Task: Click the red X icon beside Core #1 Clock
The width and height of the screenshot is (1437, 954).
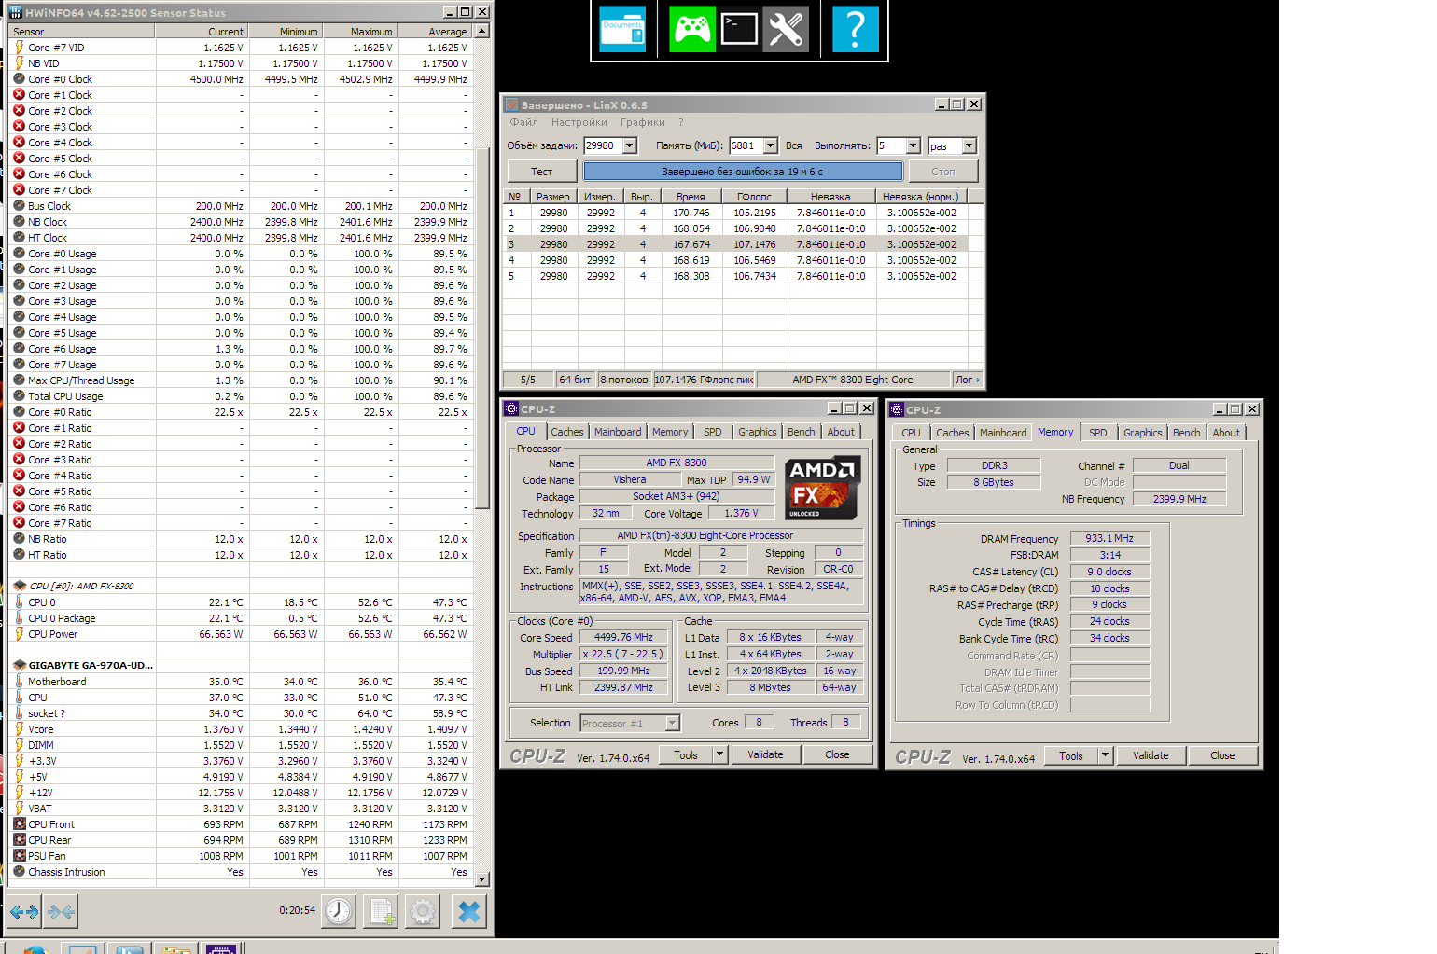Action: pos(19,94)
